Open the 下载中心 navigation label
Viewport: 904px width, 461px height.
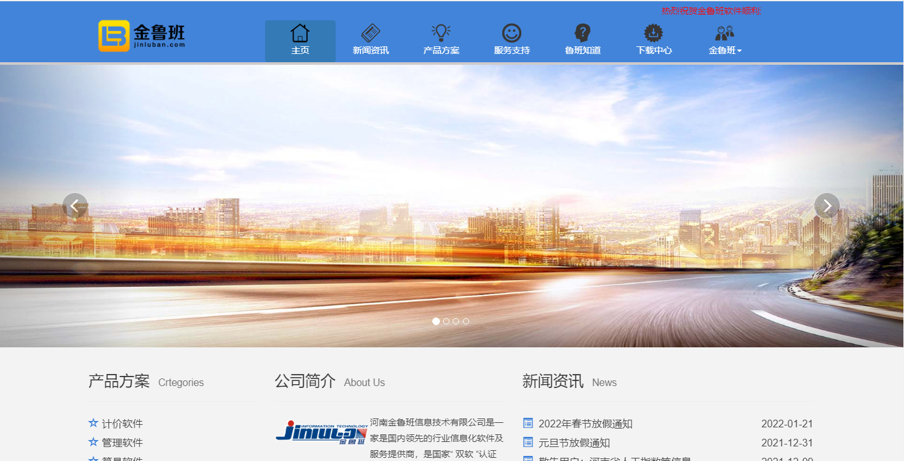pos(654,51)
